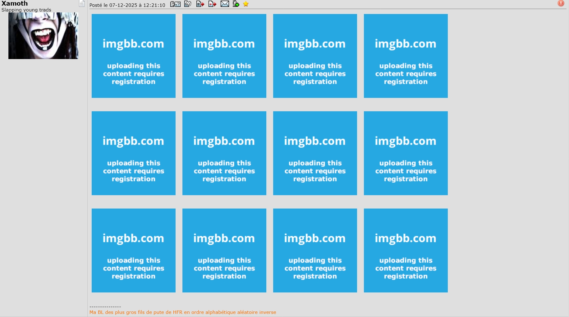Open the first imgbb placeholder image in the top row
The height and width of the screenshot is (317, 569).
[134, 56]
